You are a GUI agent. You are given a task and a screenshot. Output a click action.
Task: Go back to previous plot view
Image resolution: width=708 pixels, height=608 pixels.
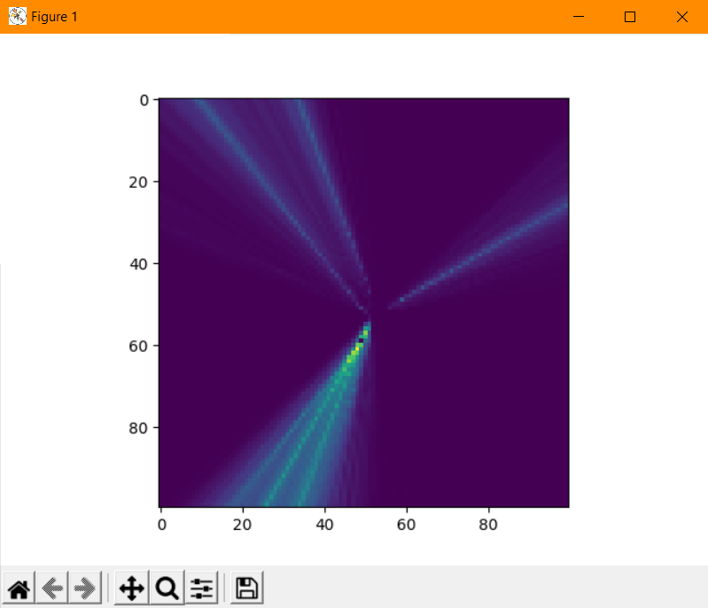pos(52,588)
